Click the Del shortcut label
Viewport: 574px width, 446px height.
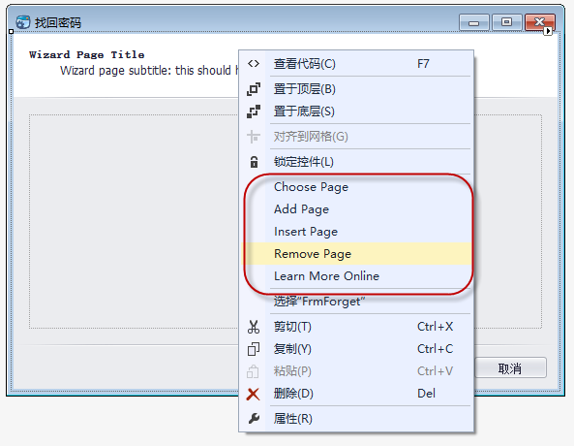pyautogui.click(x=426, y=394)
